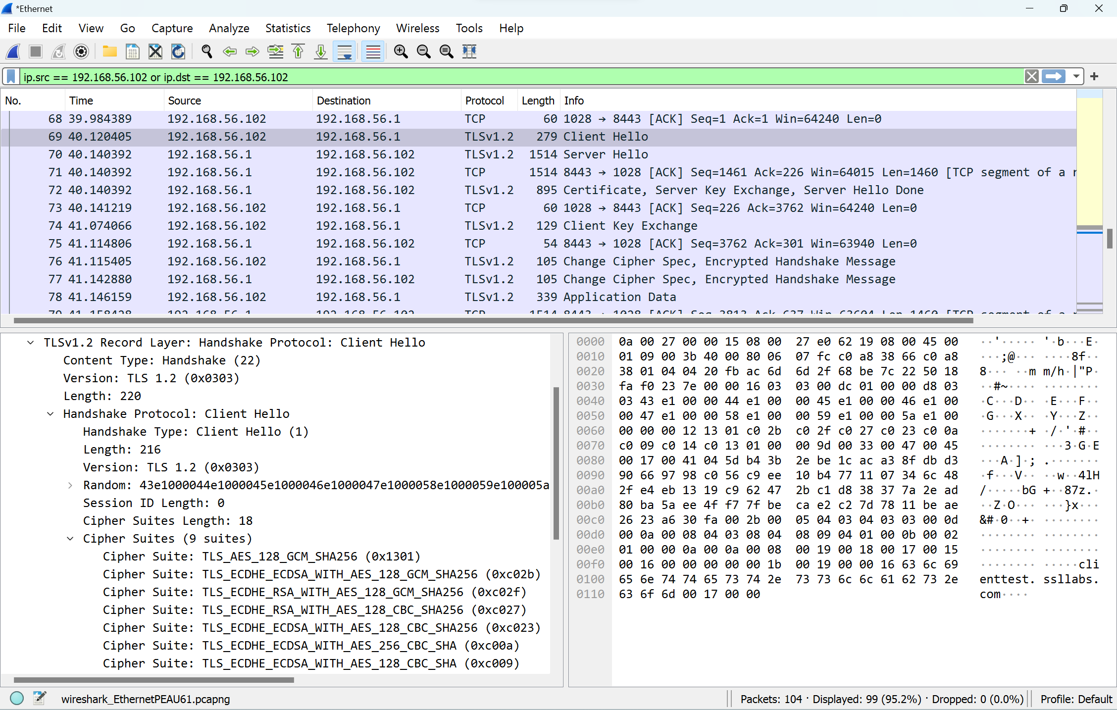Select packet 78 Application Data row
The height and width of the screenshot is (710, 1117).
coord(539,297)
